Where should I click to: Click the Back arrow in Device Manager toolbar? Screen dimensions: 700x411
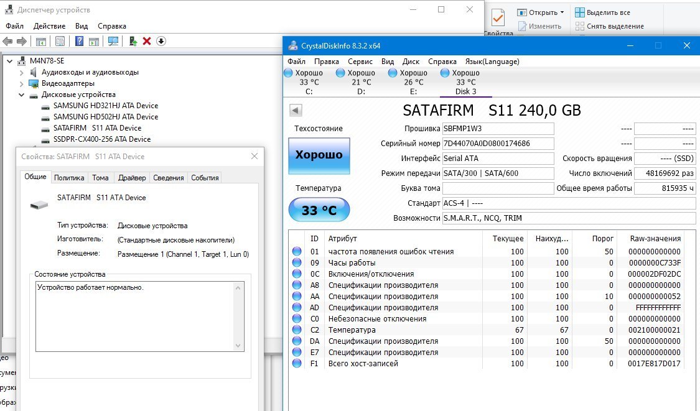click(x=7, y=41)
